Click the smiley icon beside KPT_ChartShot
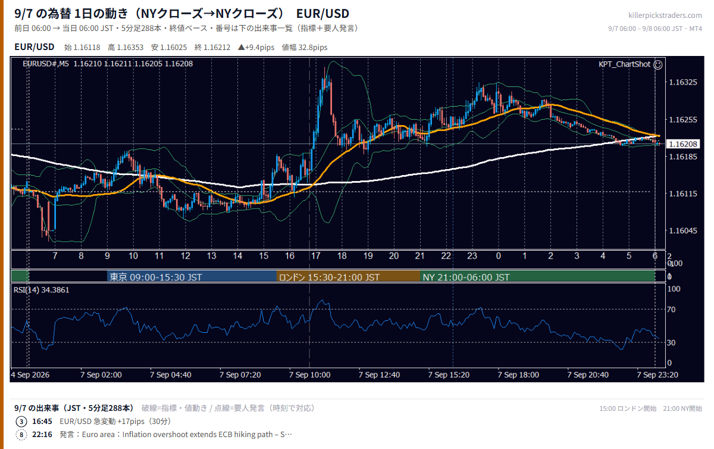This screenshot has width=714, height=449. [657, 64]
